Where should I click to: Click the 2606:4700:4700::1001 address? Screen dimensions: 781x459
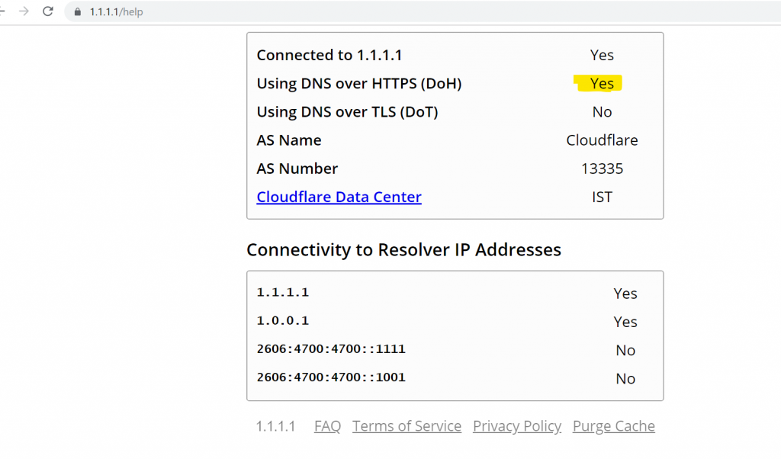pyautogui.click(x=330, y=377)
